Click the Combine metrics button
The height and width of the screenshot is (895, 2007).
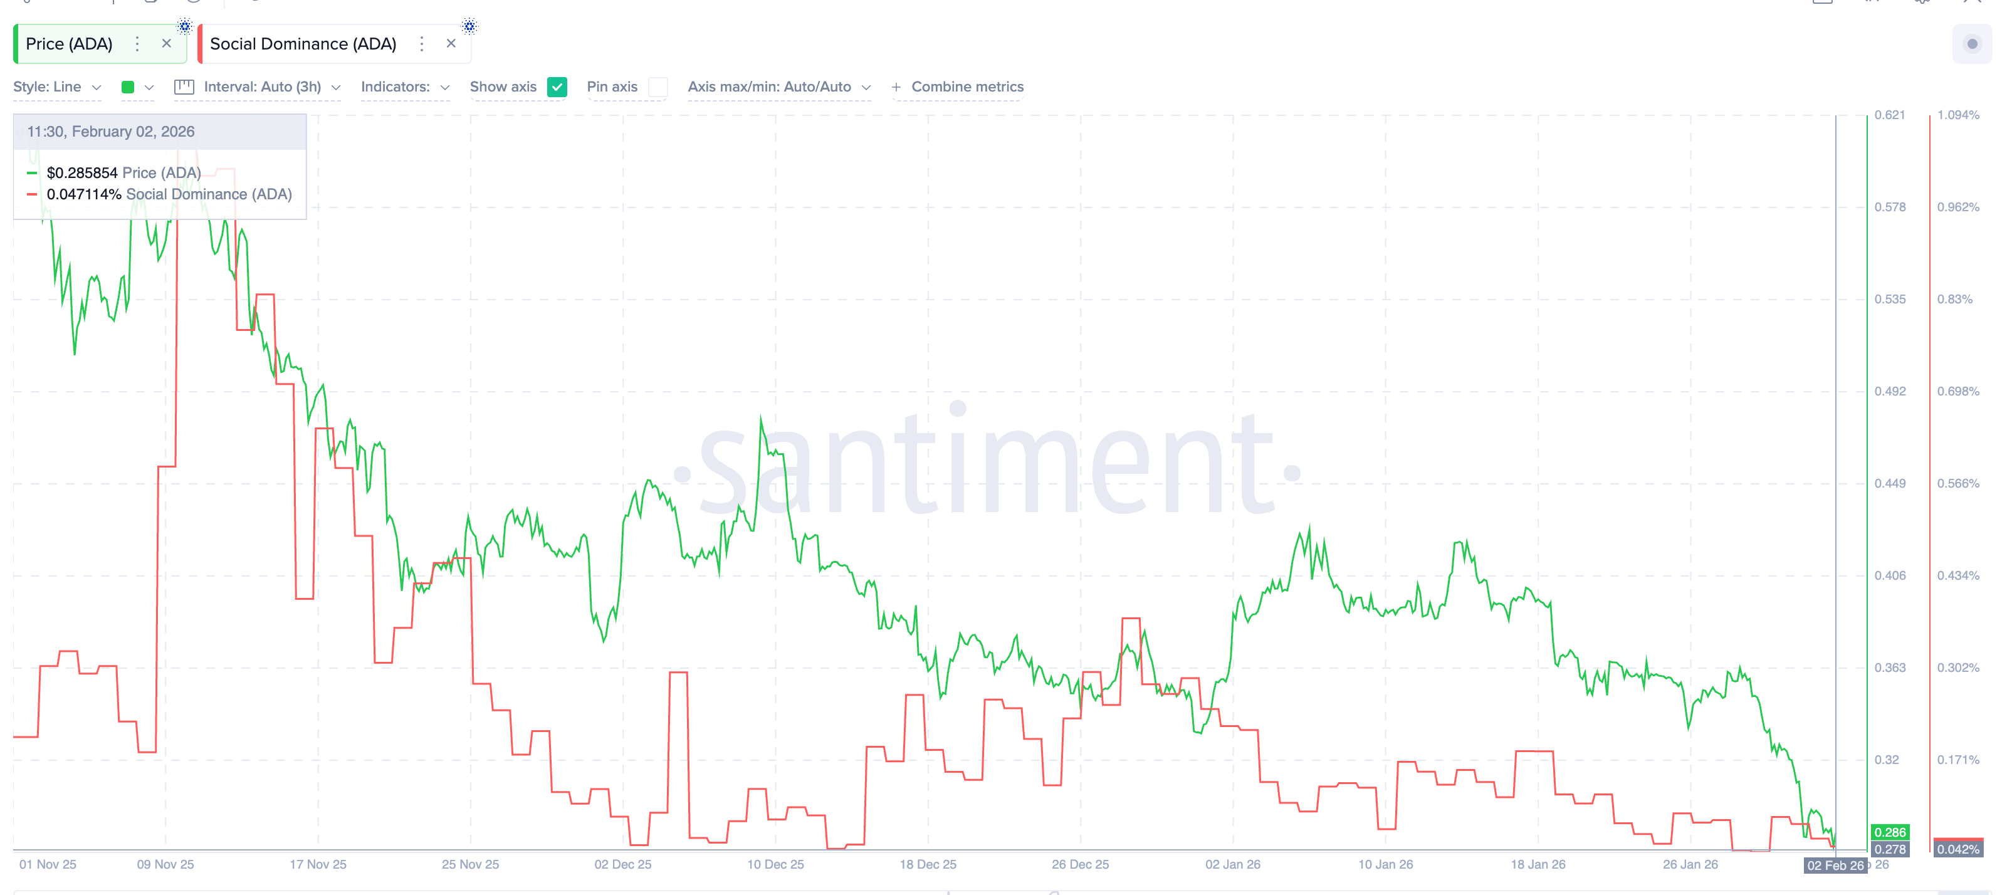click(x=967, y=86)
